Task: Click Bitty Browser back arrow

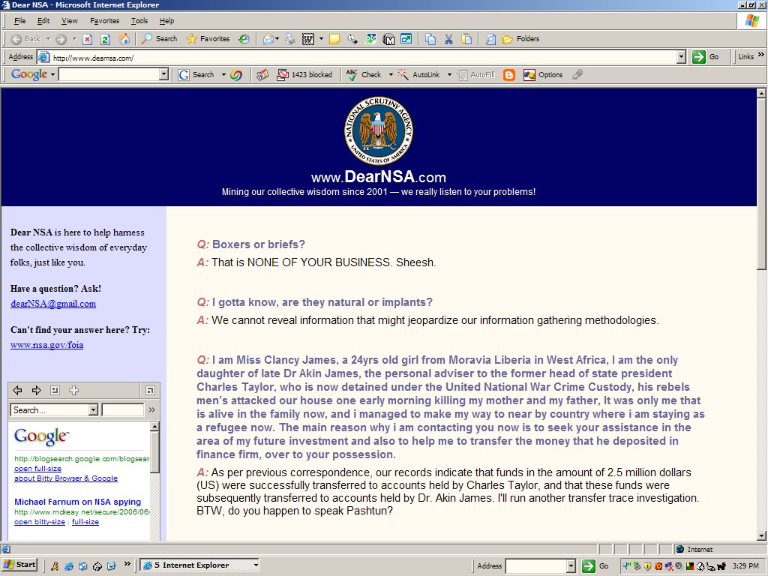Action: [18, 390]
